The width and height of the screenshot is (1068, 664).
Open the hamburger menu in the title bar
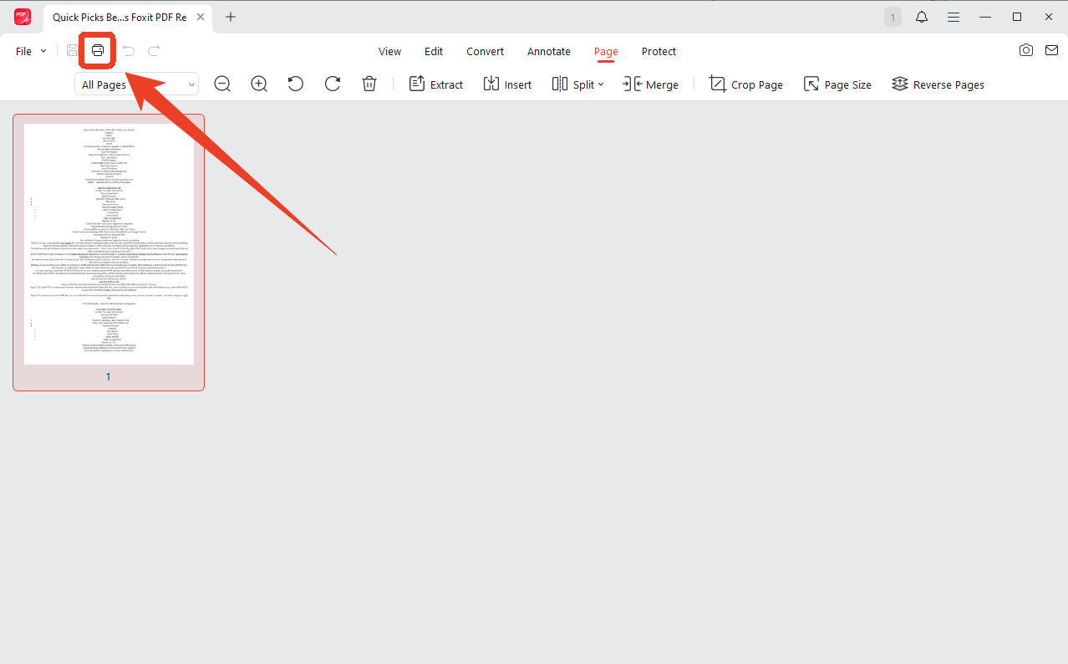(954, 17)
